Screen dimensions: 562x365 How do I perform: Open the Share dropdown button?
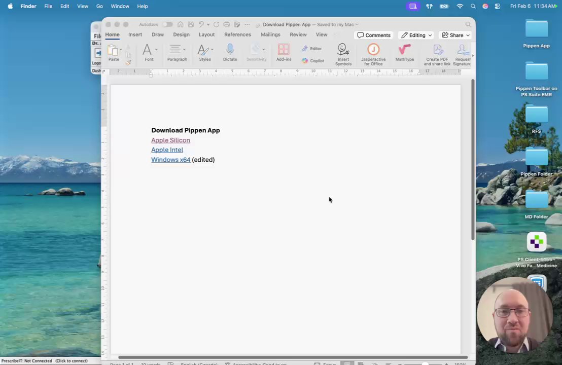click(455, 35)
